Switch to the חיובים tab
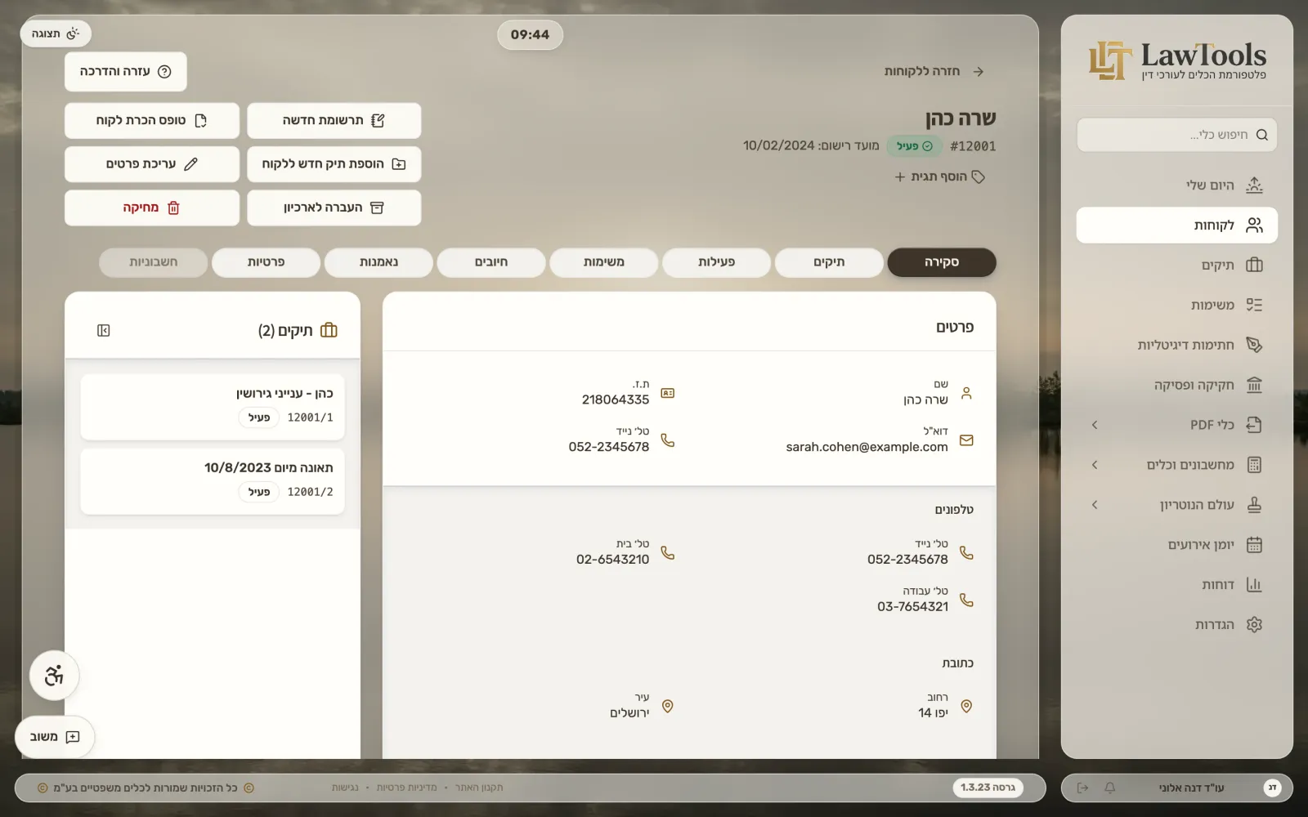The width and height of the screenshot is (1308, 817). (x=491, y=262)
